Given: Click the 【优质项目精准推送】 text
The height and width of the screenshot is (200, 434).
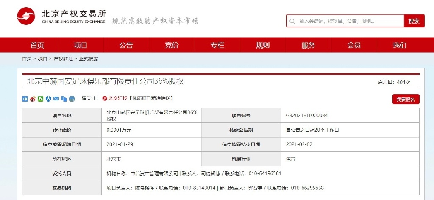Looking at the screenshot, I should click(151, 98).
